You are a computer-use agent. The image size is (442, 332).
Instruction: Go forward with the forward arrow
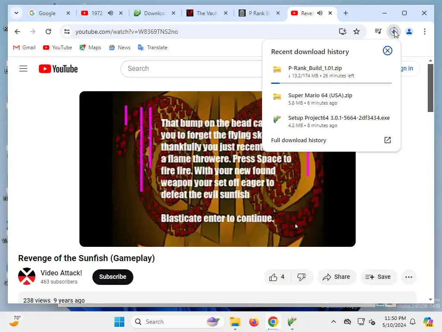(33, 32)
